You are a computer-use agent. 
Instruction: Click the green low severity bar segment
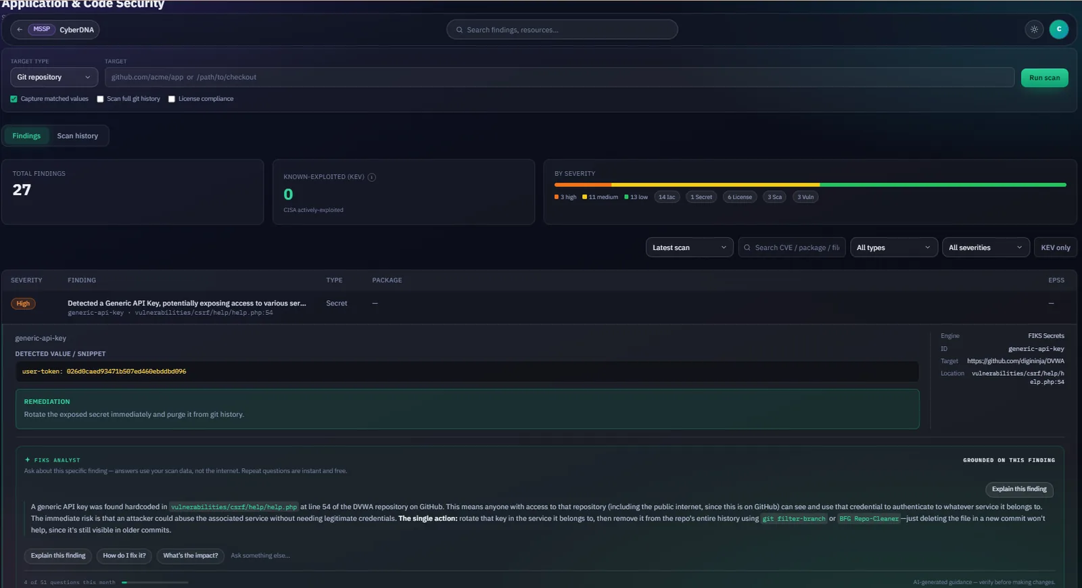(x=943, y=185)
